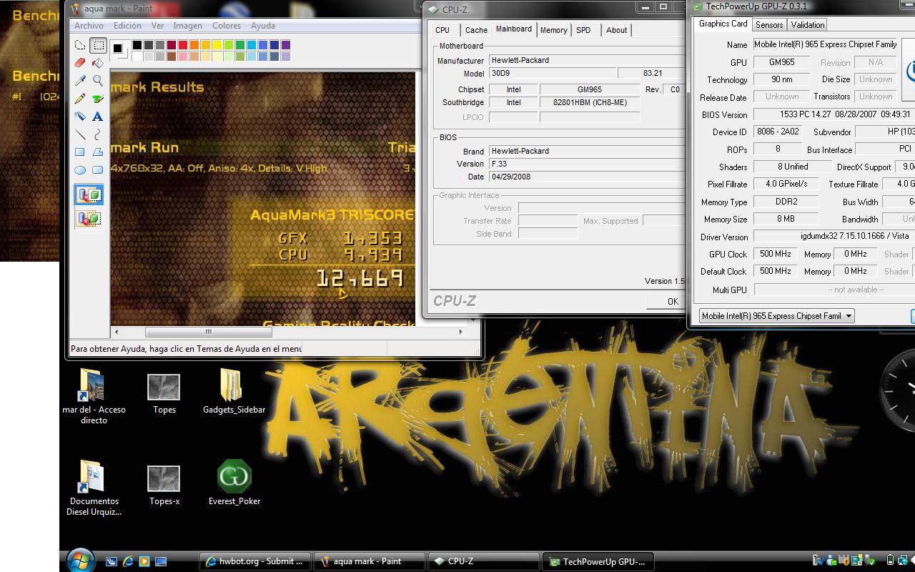Switch to hwbot.org taskbar button

click(255, 561)
